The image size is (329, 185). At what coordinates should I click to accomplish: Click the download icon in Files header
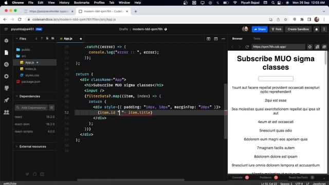tap(36, 39)
